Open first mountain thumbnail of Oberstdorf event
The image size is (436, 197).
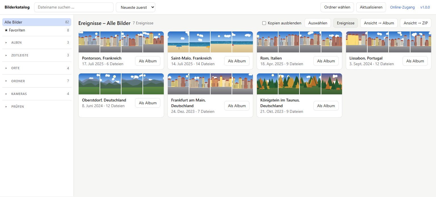pyautogui.click(x=89, y=84)
